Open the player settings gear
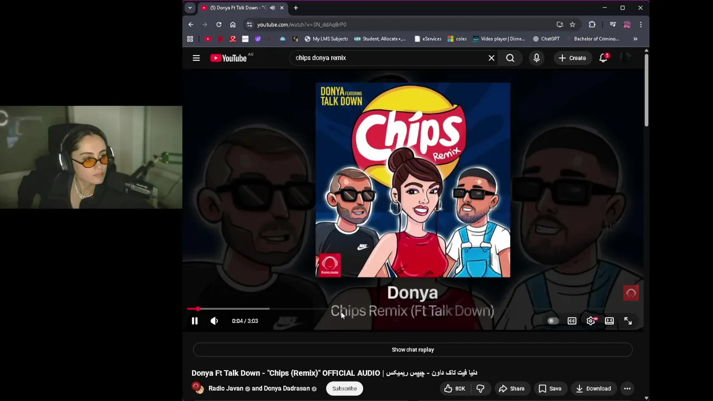The width and height of the screenshot is (713, 401). [x=590, y=321]
